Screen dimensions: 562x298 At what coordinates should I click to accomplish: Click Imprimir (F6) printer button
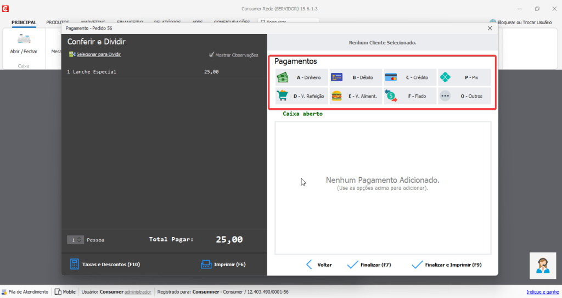coord(223,264)
